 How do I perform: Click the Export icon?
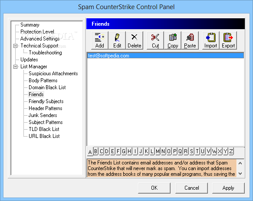tap(228, 40)
